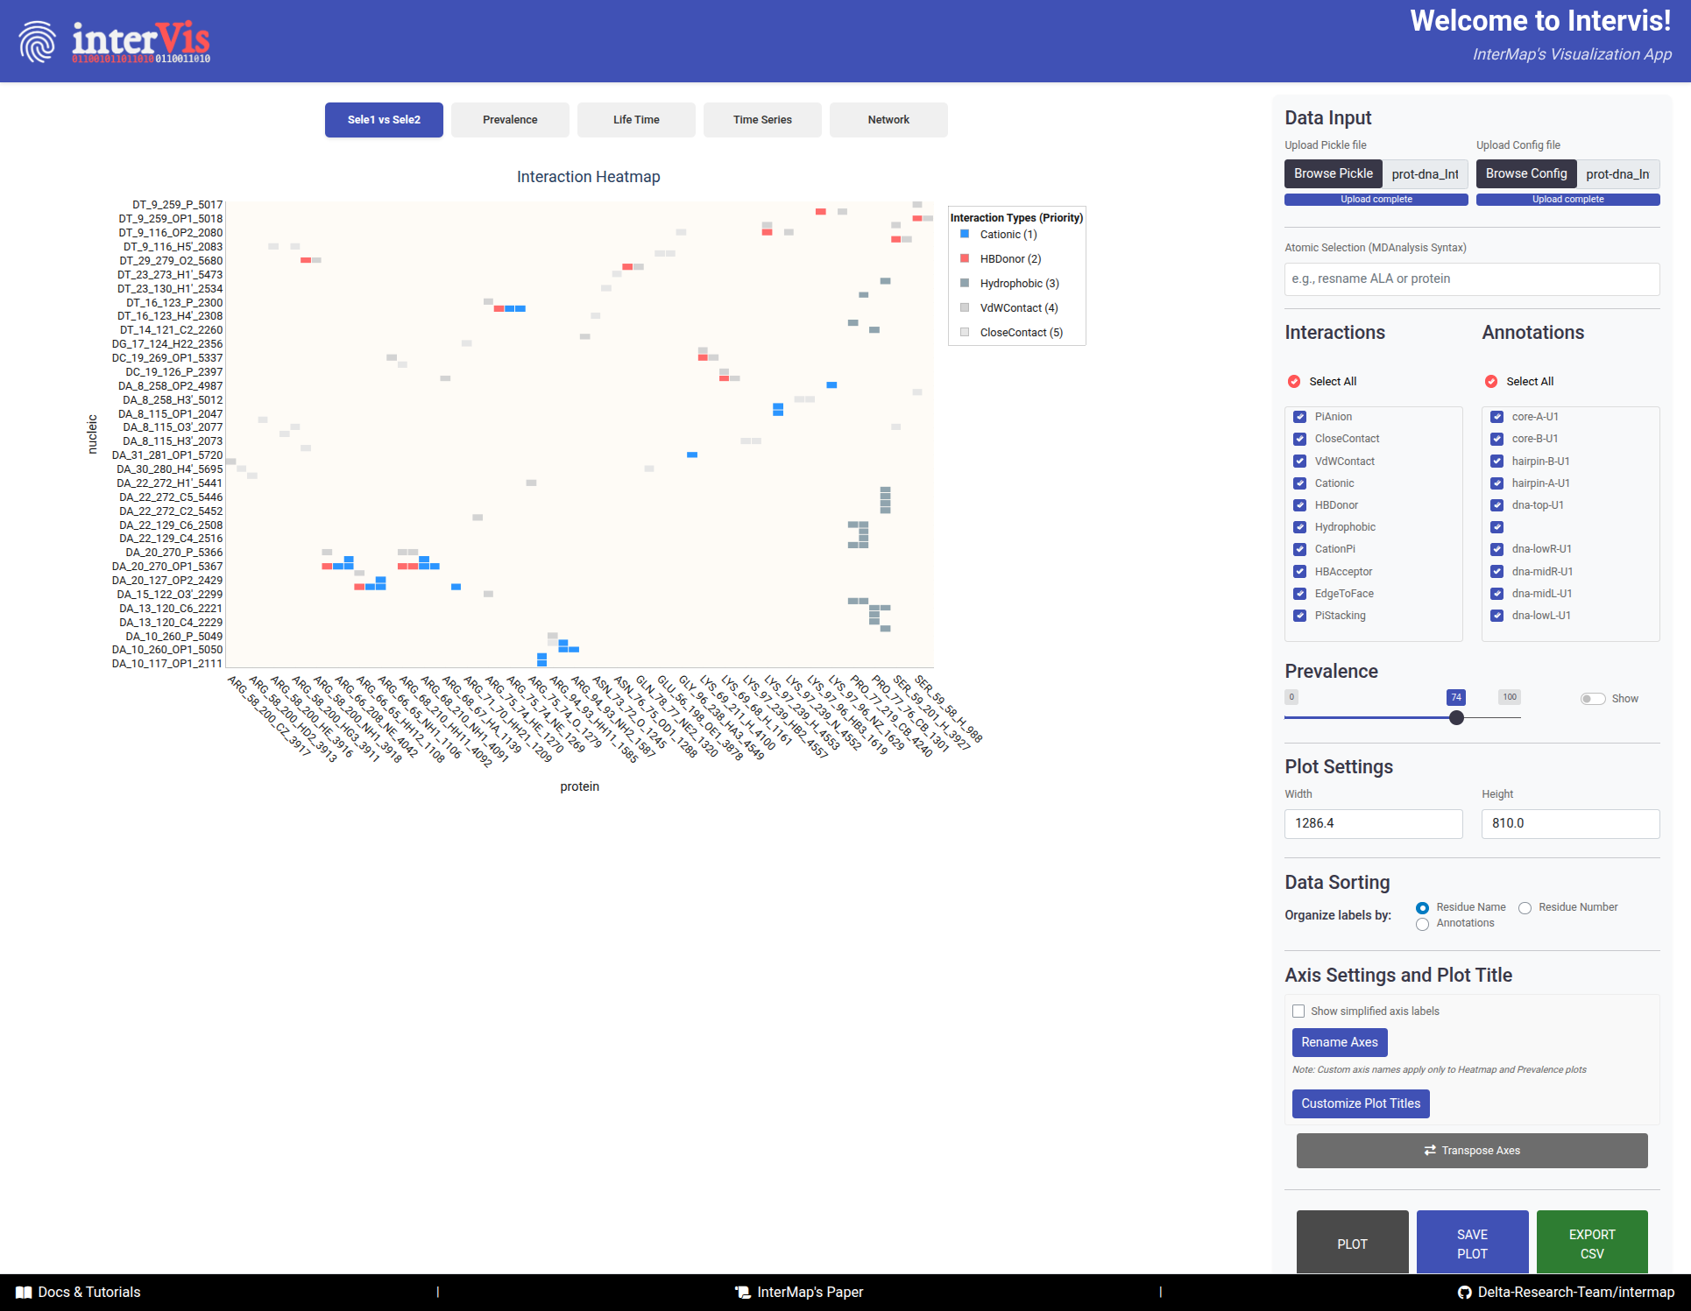
Task: Click the Docs & Tutorials book icon
Action: click(x=24, y=1292)
